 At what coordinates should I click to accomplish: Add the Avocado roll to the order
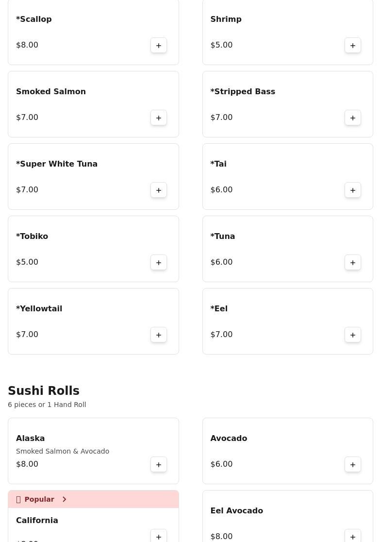(x=353, y=464)
